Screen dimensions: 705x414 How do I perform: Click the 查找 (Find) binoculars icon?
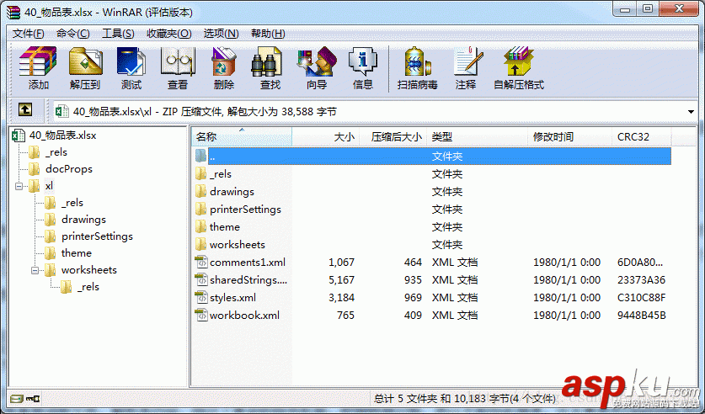pos(266,61)
